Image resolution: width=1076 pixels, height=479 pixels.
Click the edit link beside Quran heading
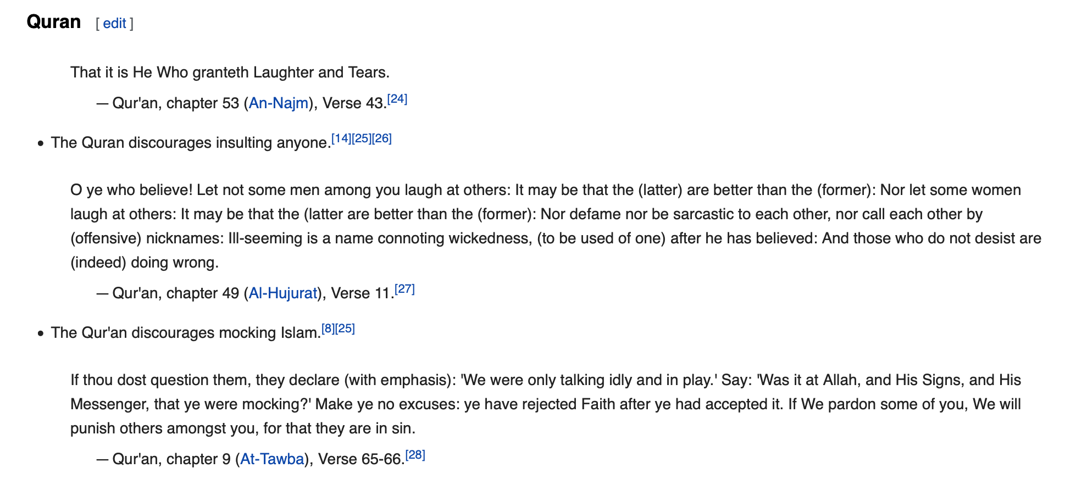(114, 23)
